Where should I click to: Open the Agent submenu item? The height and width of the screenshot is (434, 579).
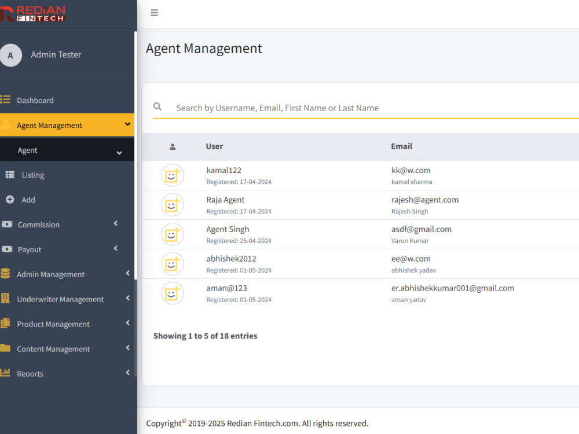click(x=67, y=150)
